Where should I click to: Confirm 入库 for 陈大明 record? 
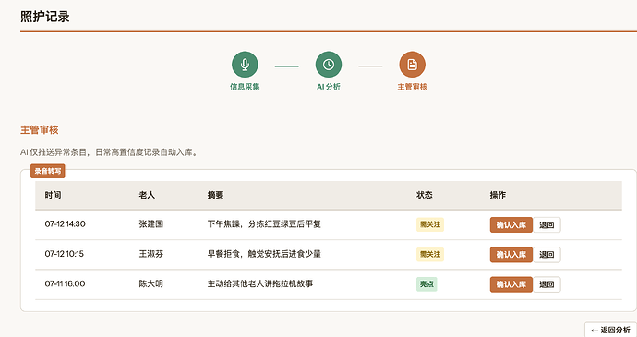pyautogui.click(x=511, y=284)
